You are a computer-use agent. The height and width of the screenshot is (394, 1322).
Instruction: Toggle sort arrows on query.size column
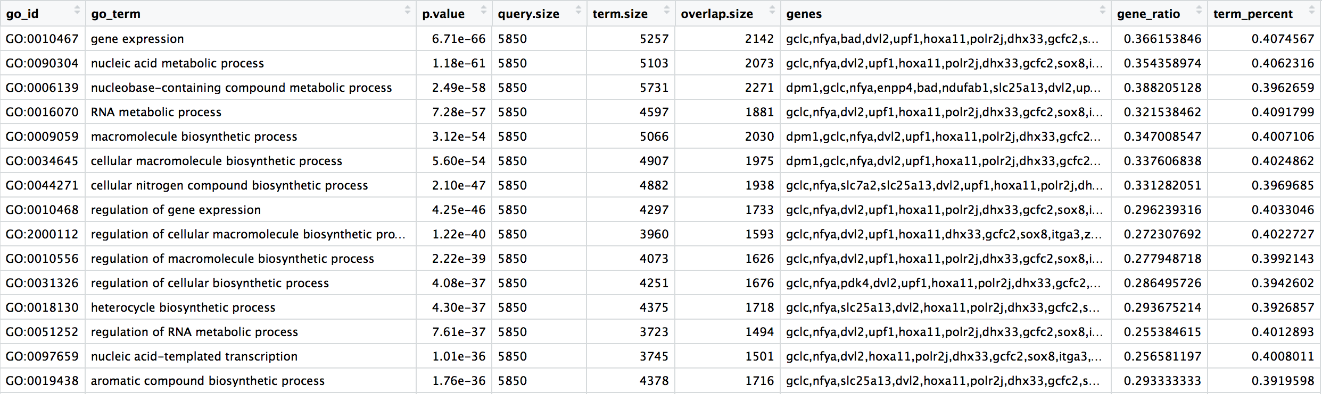click(578, 10)
